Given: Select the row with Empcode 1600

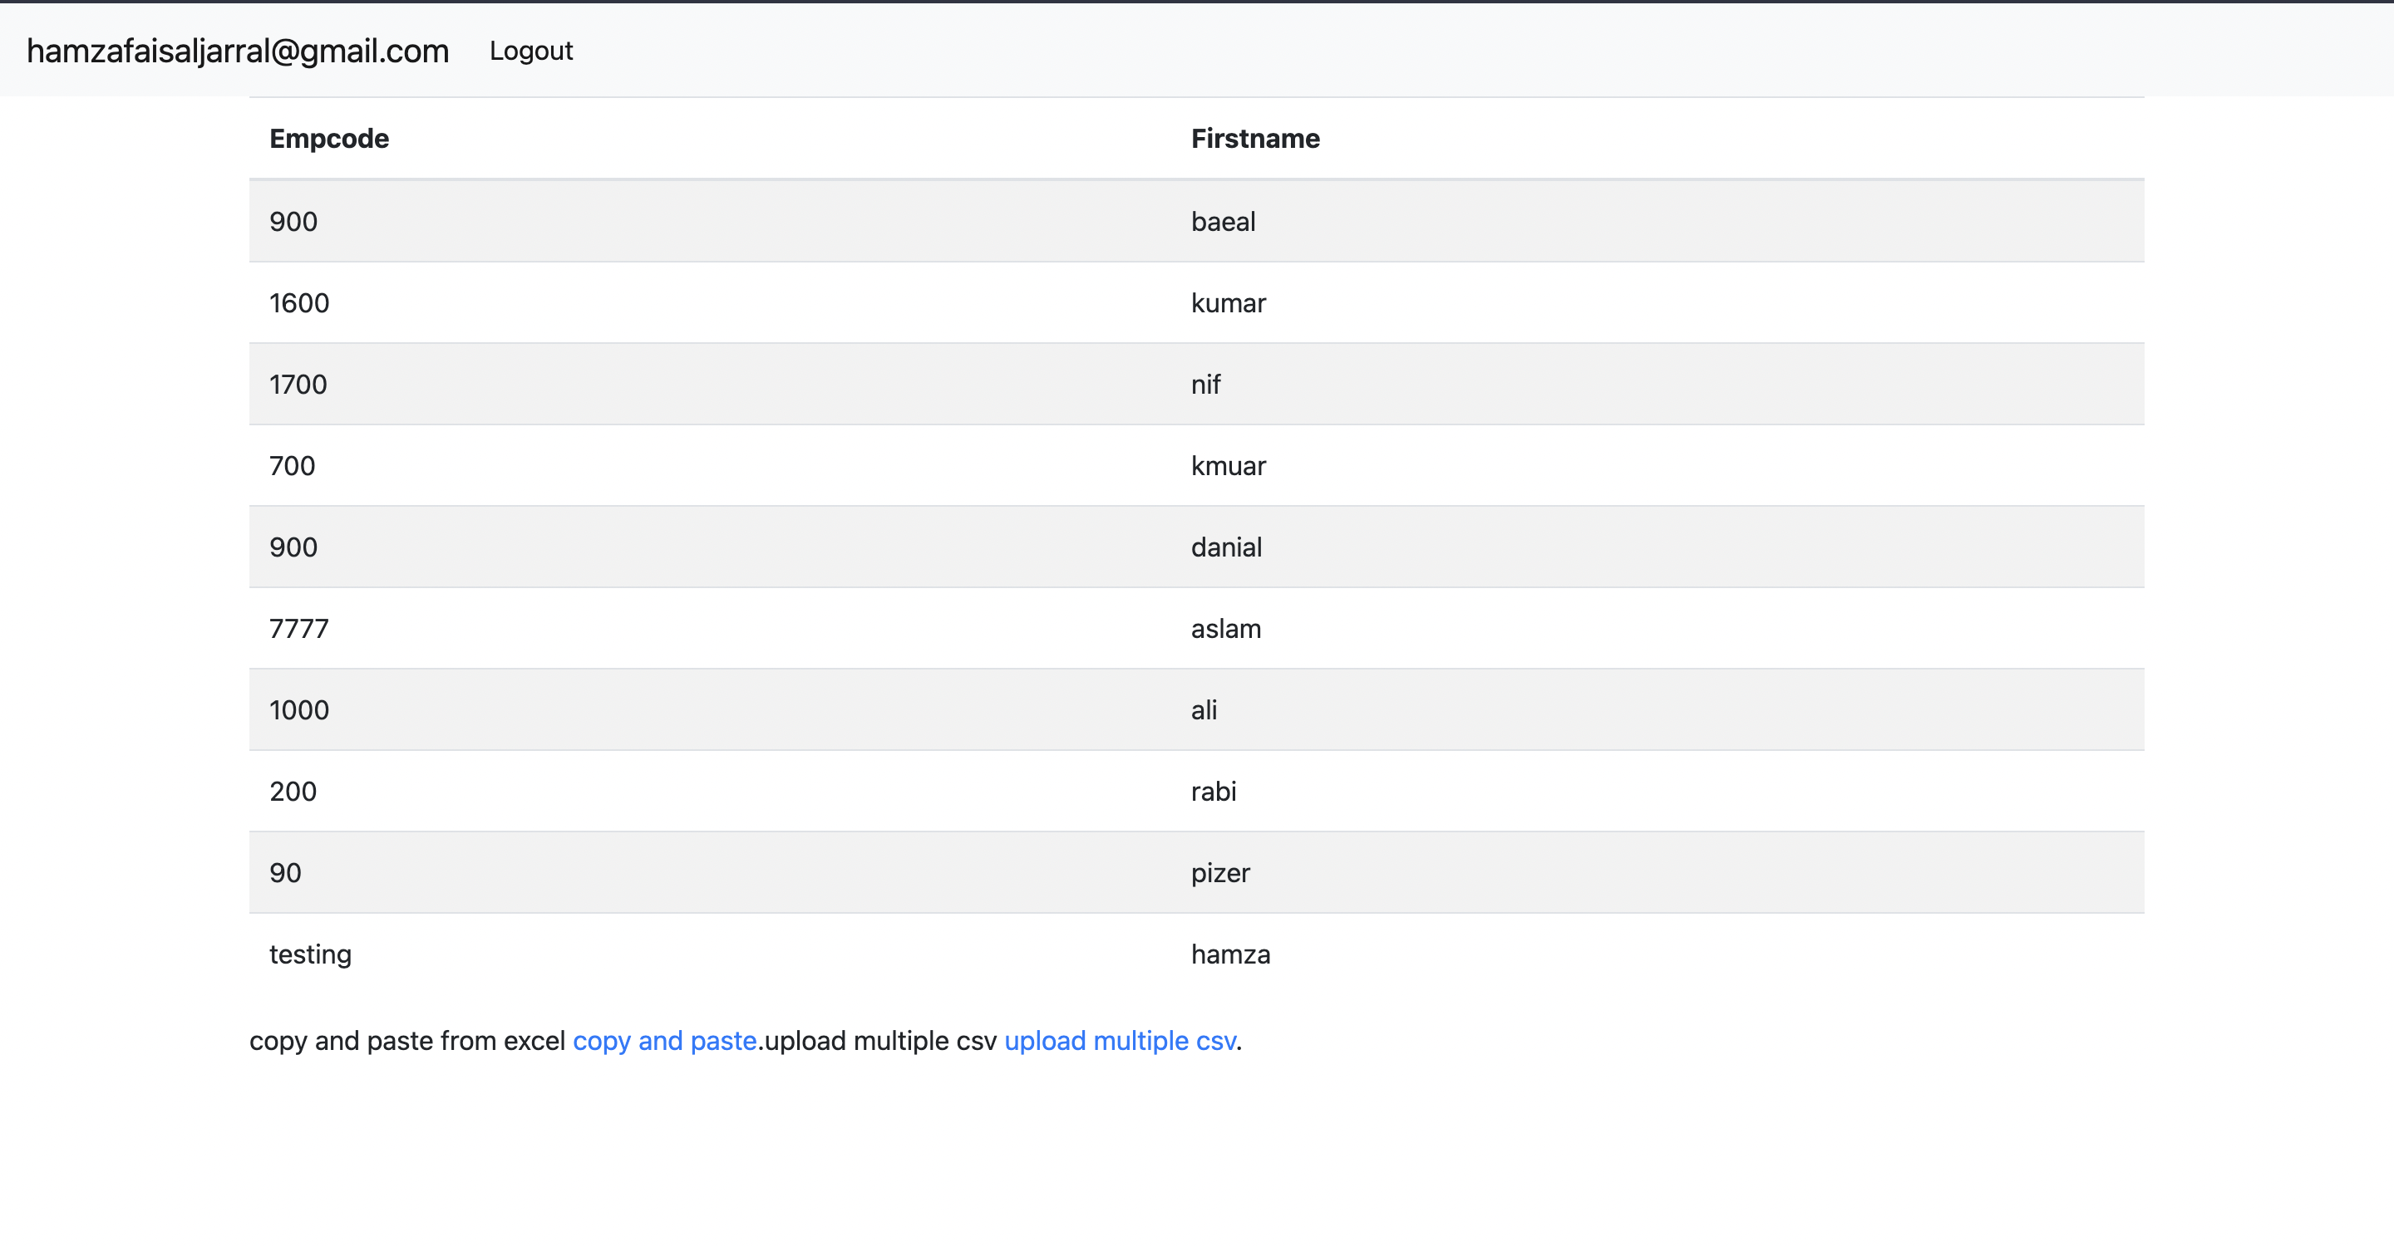Looking at the screenshot, I should click(x=299, y=302).
